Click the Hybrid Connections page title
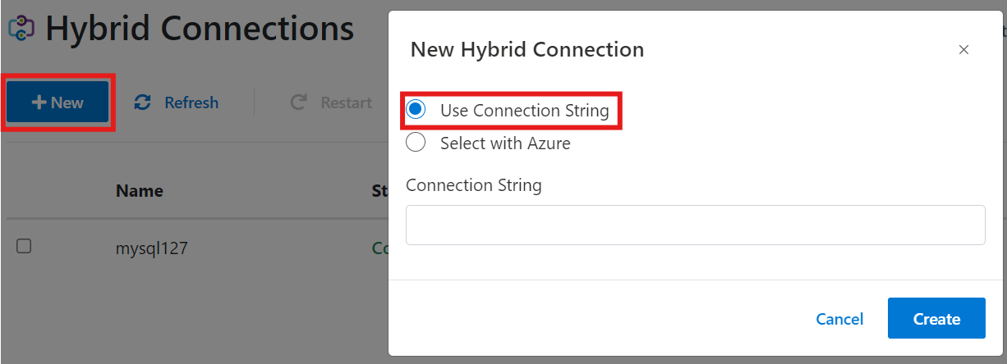 click(x=200, y=29)
